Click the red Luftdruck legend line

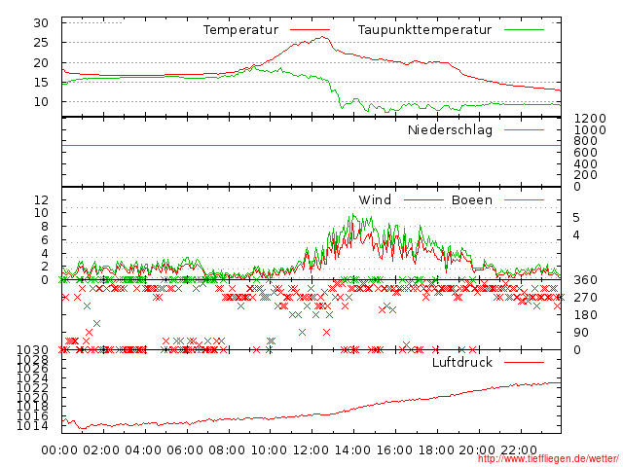(x=524, y=362)
